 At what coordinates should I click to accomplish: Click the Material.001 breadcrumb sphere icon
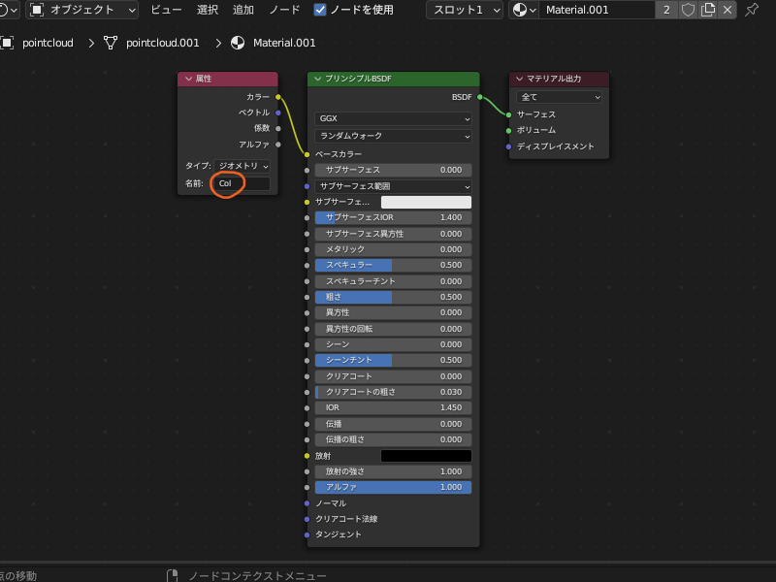[238, 43]
